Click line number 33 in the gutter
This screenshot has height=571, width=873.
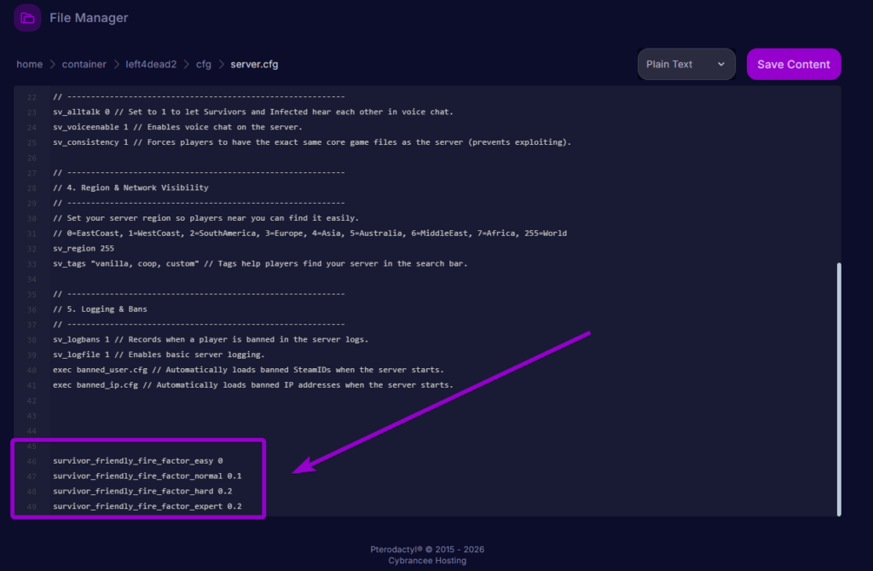[x=32, y=263]
